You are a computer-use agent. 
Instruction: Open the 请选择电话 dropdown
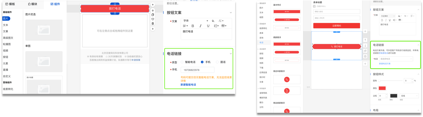(396, 59)
